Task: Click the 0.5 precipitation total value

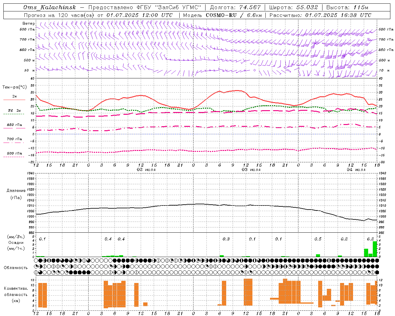Action: click(x=318, y=239)
